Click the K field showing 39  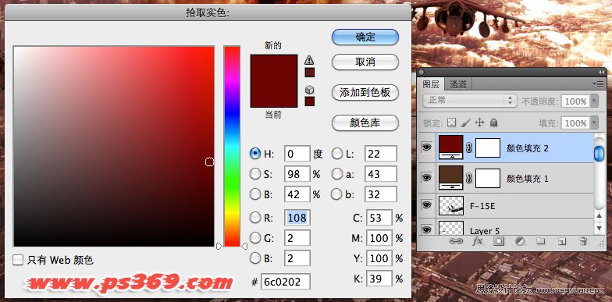[x=379, y=279]
